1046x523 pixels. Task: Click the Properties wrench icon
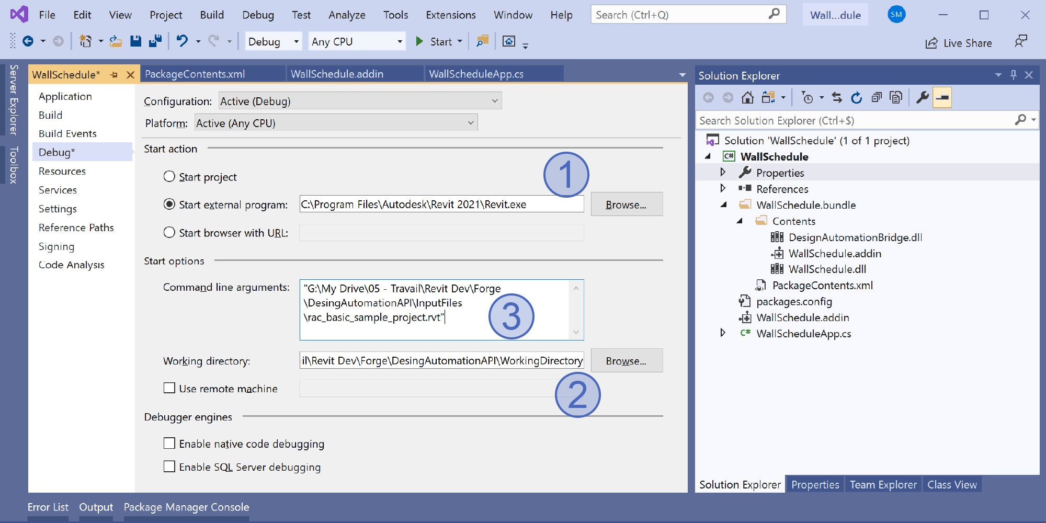pyautogui.click(x=923, y=98)
